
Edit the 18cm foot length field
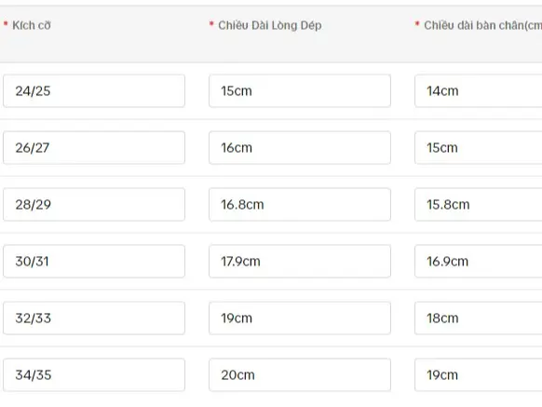click(x=479, y=318)
